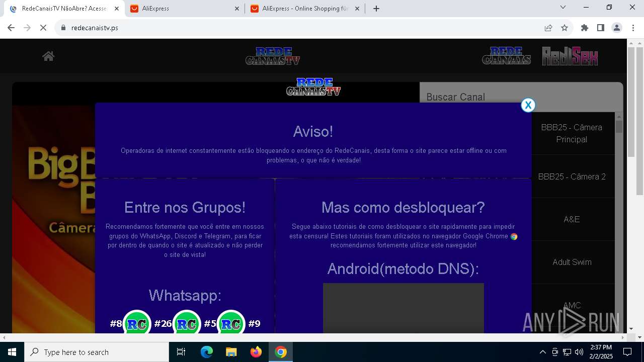The width and height of the screenshot is (644, 362).
Task: Open the RediSex logo link
Action: 570,56
